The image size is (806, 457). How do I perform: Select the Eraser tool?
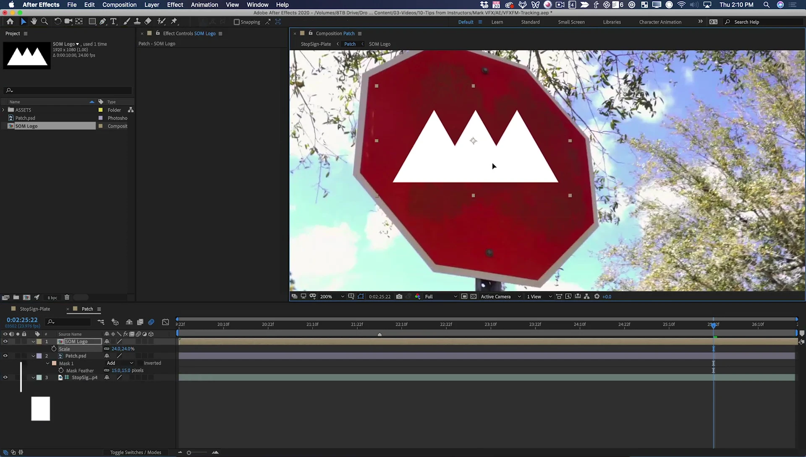pyautogui.click(x=148, y=21)
